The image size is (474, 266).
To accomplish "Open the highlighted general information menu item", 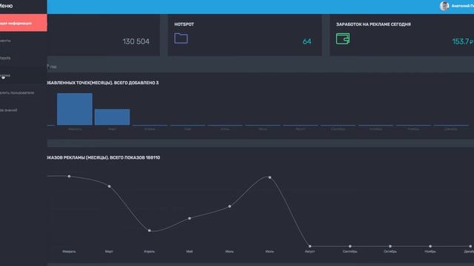I will click(x=23, y=23).
